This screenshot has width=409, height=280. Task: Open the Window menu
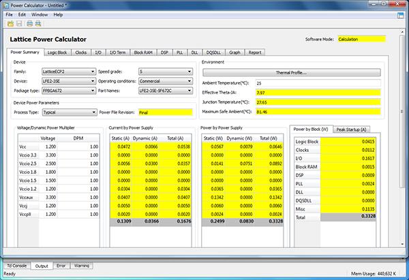40,14
